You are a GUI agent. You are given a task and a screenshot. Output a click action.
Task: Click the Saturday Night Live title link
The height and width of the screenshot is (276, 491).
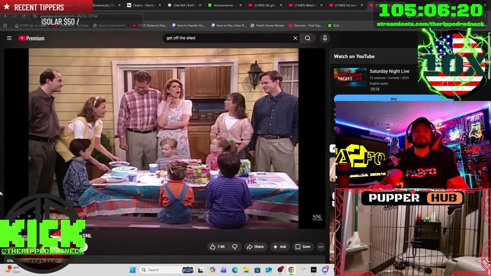389,71
